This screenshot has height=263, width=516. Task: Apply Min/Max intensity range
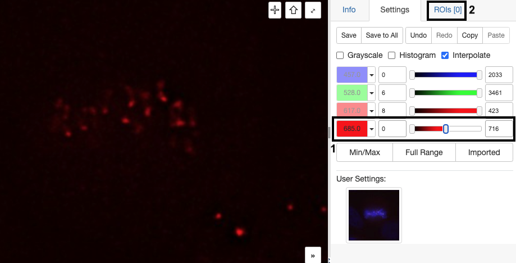[364, 152]
